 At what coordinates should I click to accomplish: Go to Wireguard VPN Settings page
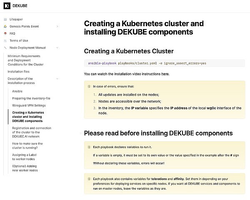point(29,105)
